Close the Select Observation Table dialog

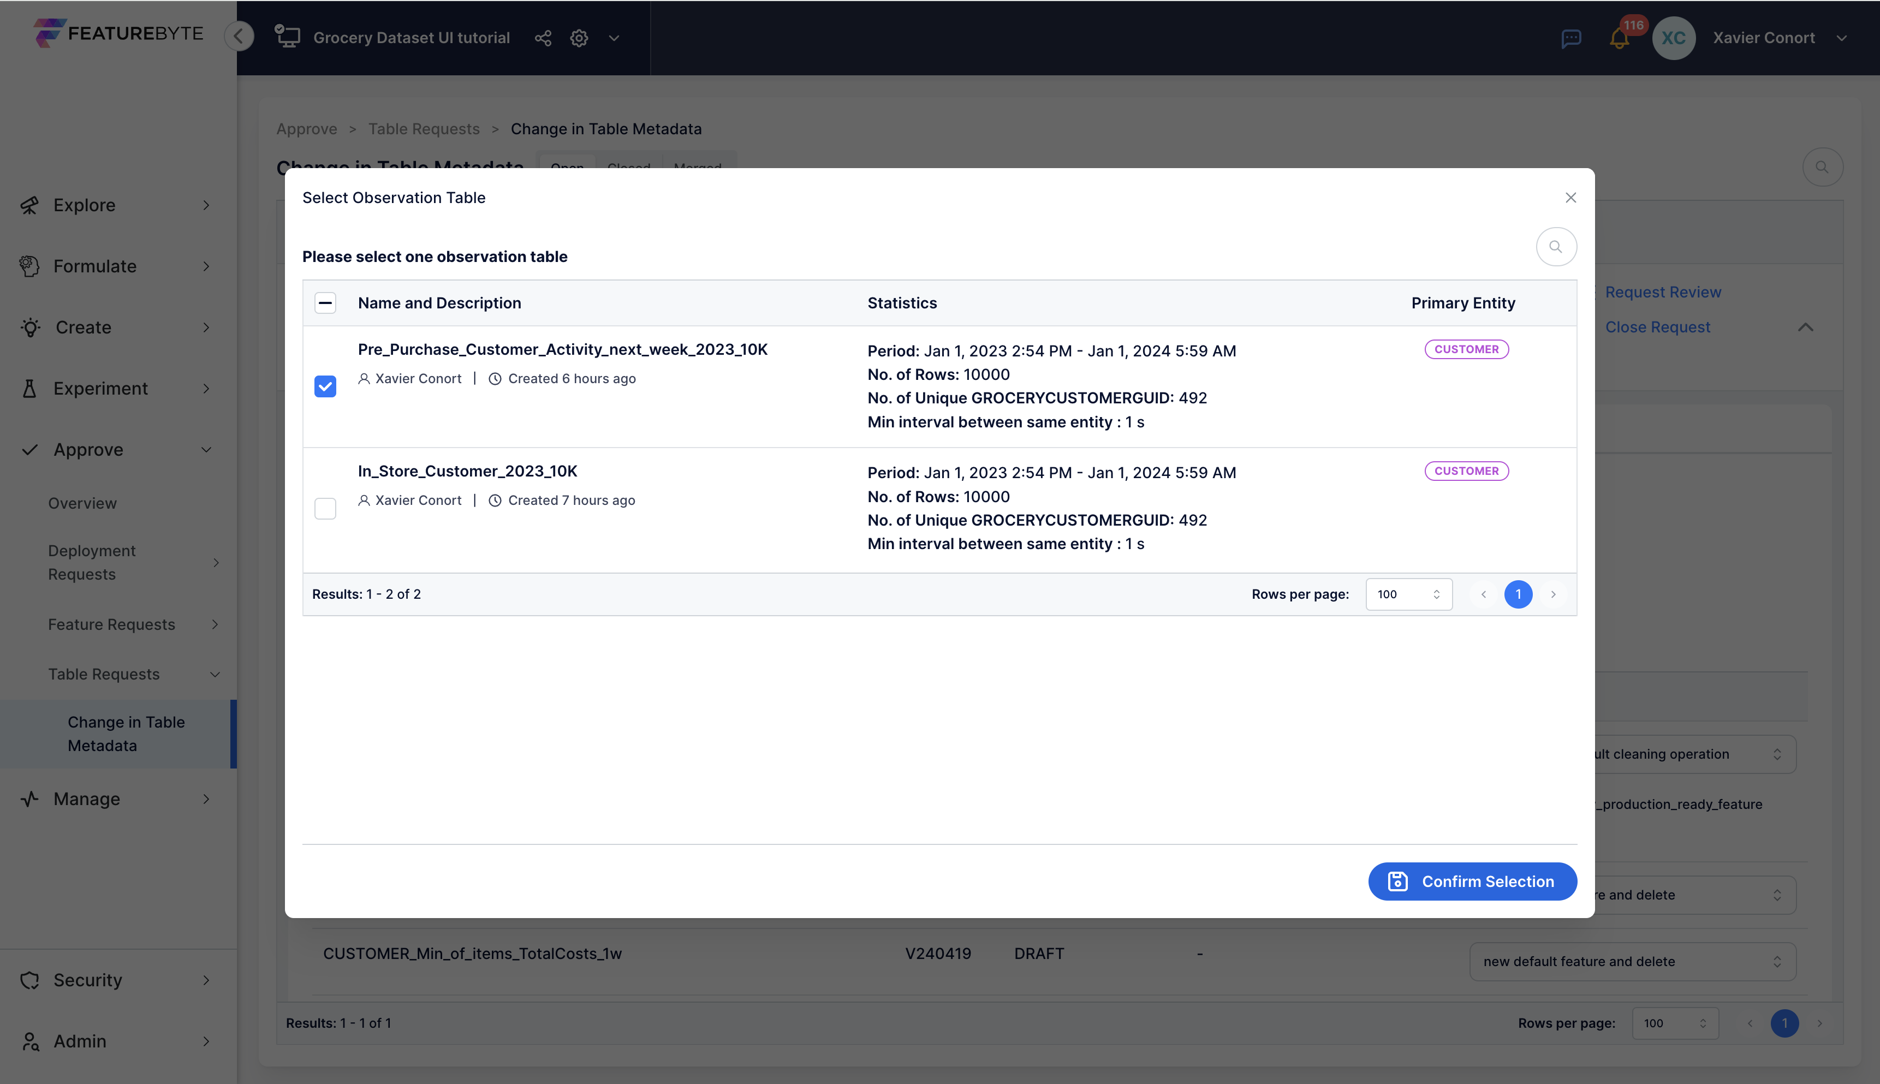[1570, 197]
